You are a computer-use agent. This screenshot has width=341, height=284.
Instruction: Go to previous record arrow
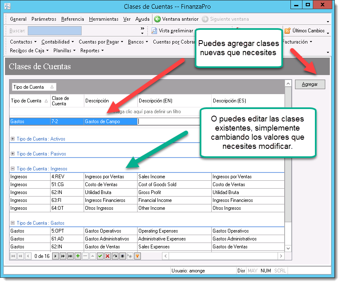[x=28, y=256]
